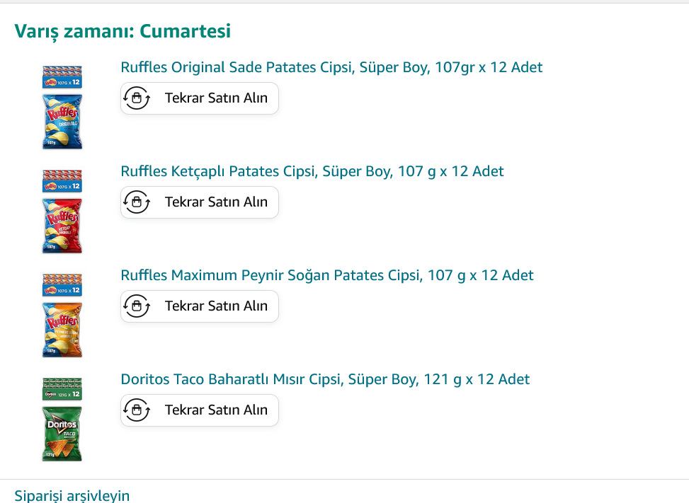View Doritos Taco 12-pack box image
The image size is (689, 503).
62,388
